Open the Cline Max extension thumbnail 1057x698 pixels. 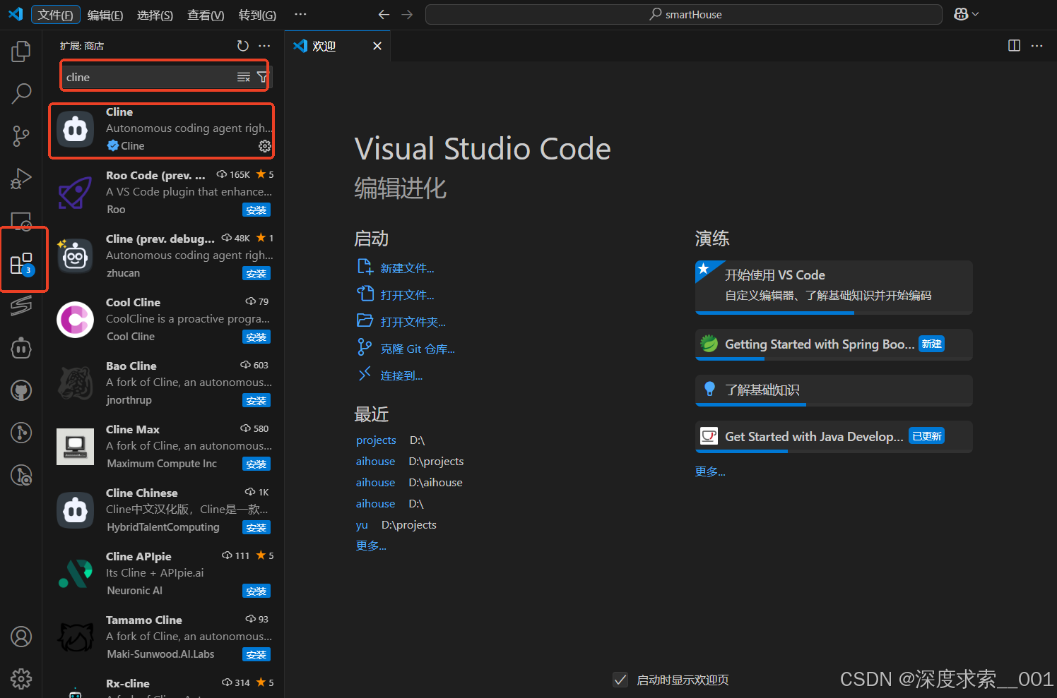click(75, 447)
